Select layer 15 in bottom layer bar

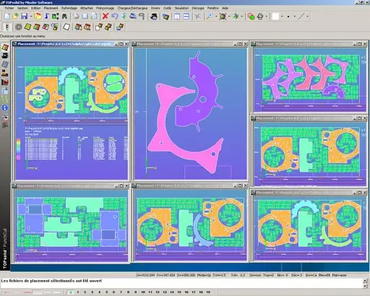[x=179, y=292]
